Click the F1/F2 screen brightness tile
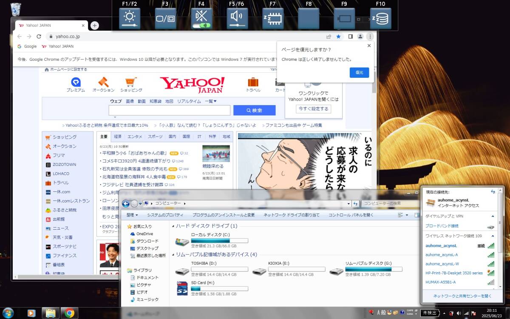510x319 pixels. tap(129, 19)
